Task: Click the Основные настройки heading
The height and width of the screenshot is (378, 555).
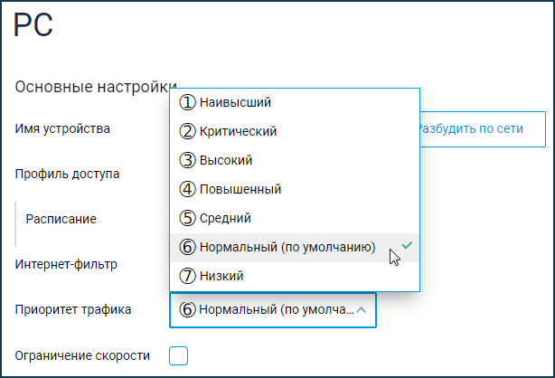Action: click(96, 87)
